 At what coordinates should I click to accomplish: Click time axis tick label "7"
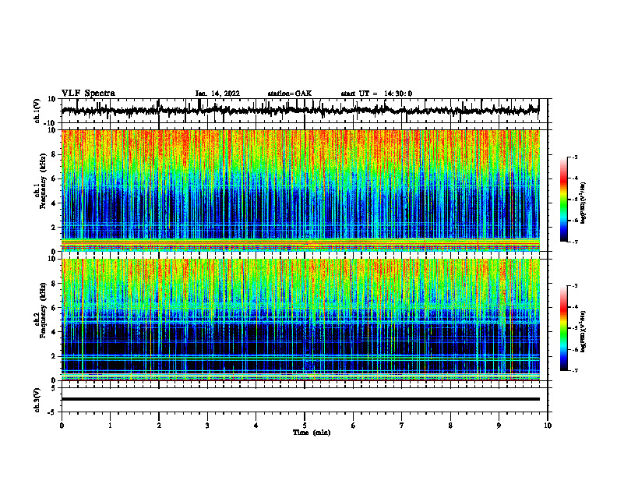coord(402,426)
